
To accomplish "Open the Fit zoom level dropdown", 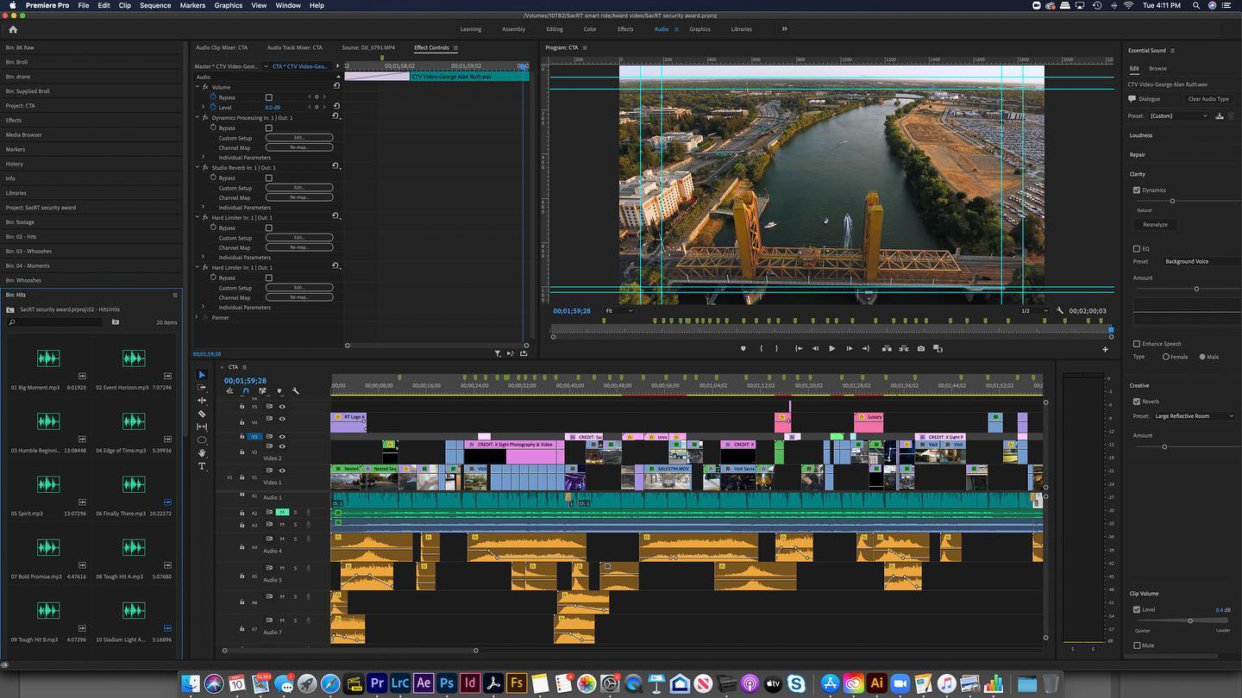I will tap(618, 311).
